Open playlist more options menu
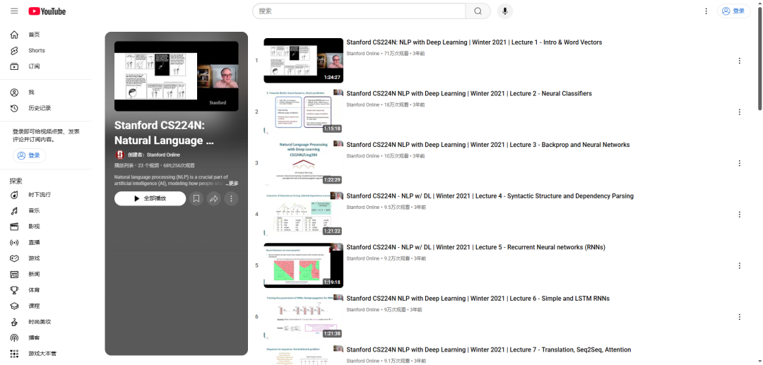The image size is (763, 365). click(231, 199)
